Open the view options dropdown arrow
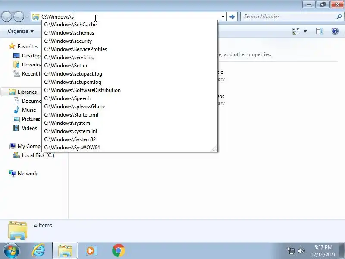Image resolution: width=345 pixels, height=259 pixels. 305,31
